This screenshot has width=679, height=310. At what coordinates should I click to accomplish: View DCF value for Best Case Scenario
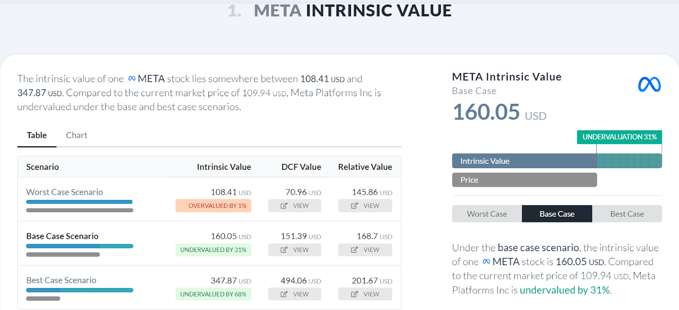295,294
